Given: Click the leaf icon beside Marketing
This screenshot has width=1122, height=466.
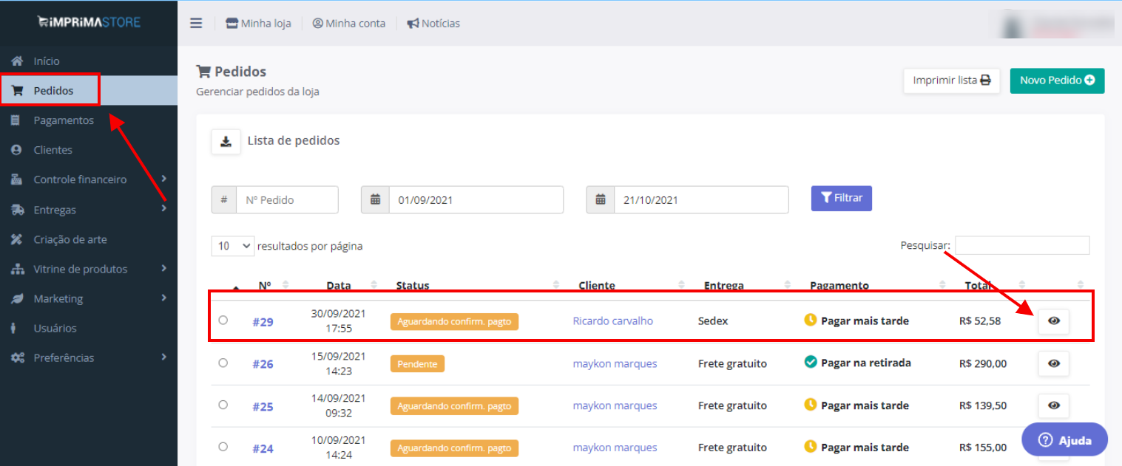Looking at the screenshot, I should [x=17, y=298].
